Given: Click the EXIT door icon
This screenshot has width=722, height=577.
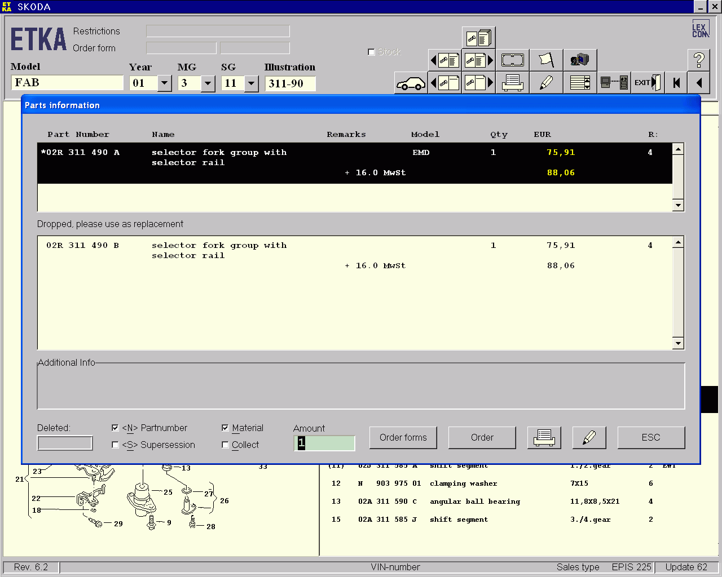Looking at the screenshot, I should click(648, 83).
